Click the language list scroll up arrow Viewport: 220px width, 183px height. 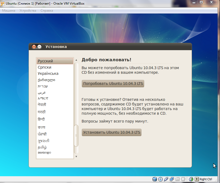point(76,60)
